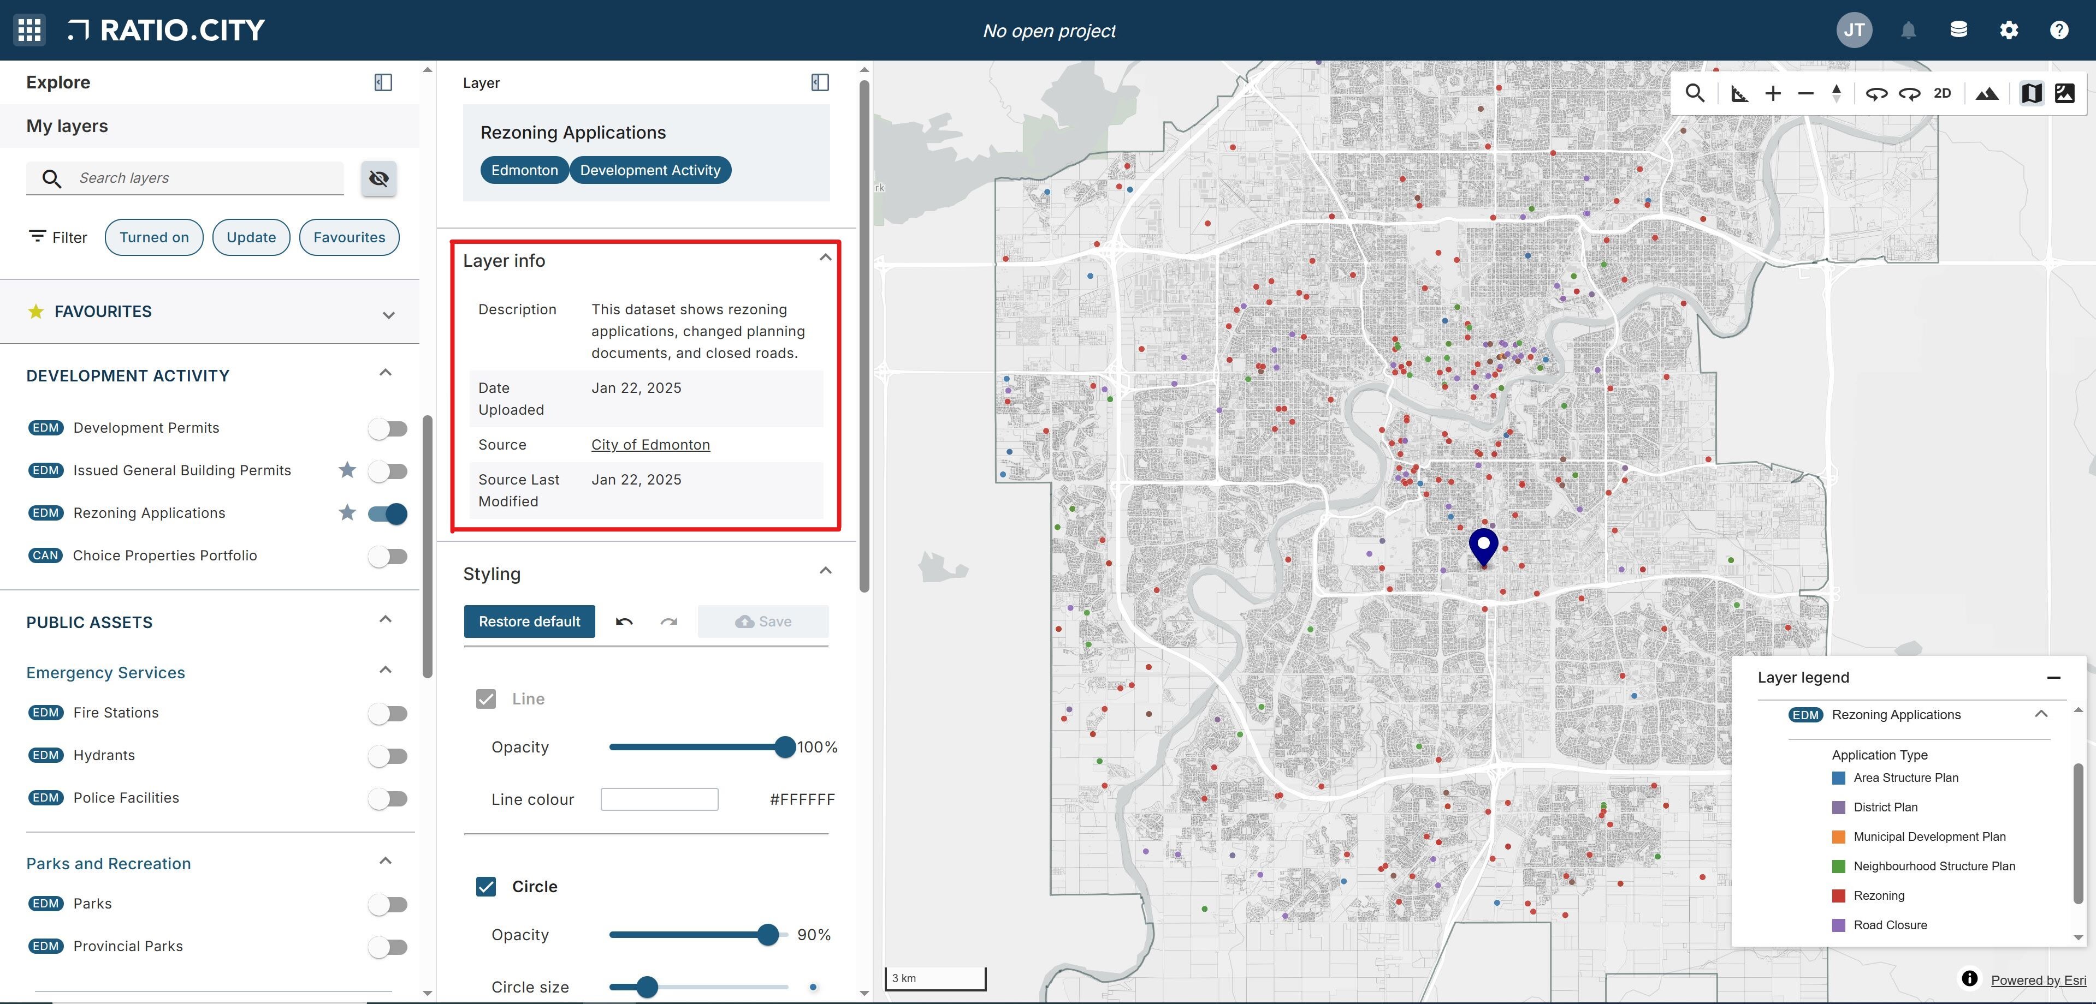This screenshot has height=1004, width=2096.
Task: Select the Update filter chip
Action: (251, 237)
